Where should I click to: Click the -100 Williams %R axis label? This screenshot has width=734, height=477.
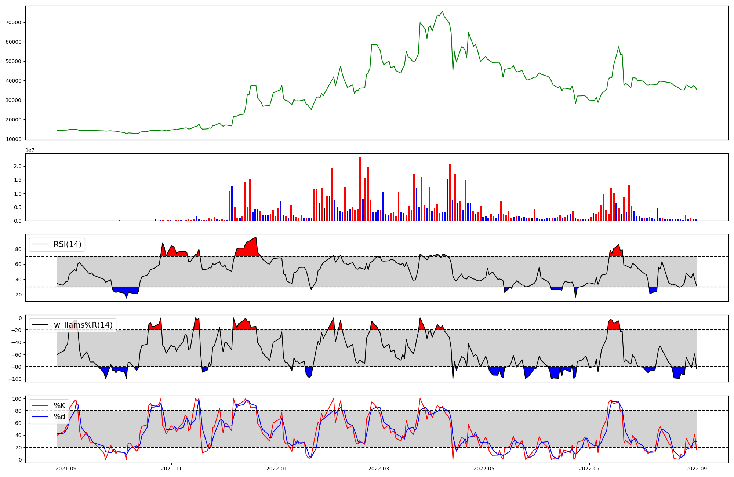point(15,379)
